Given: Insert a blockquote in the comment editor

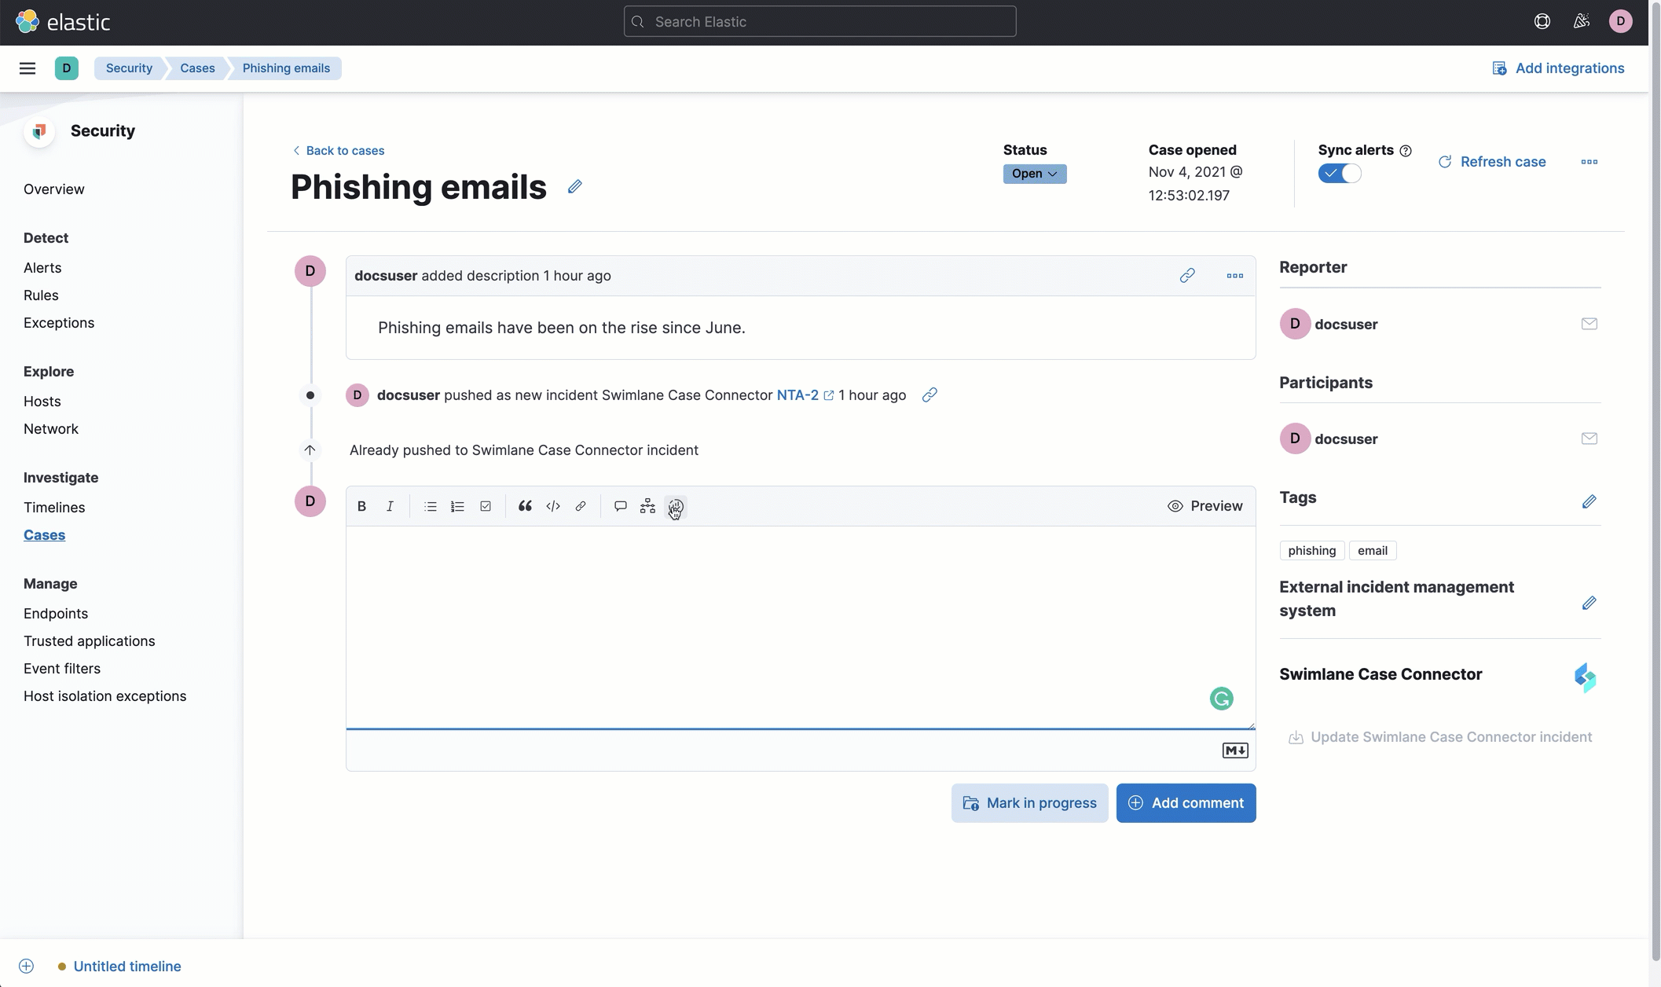Looking at the screenshot, I should click(x=524, y=505).
